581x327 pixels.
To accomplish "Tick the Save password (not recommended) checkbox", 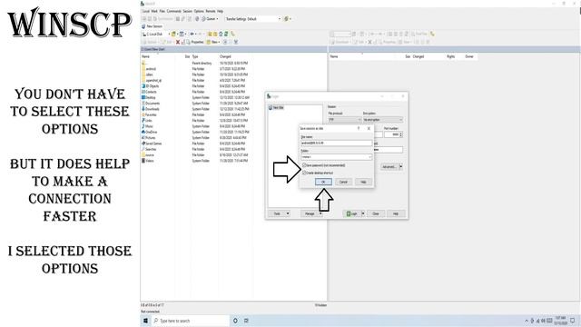I will [x=304, y=165].
